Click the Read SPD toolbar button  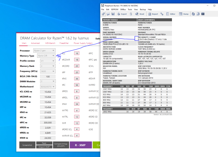point(140,14)
